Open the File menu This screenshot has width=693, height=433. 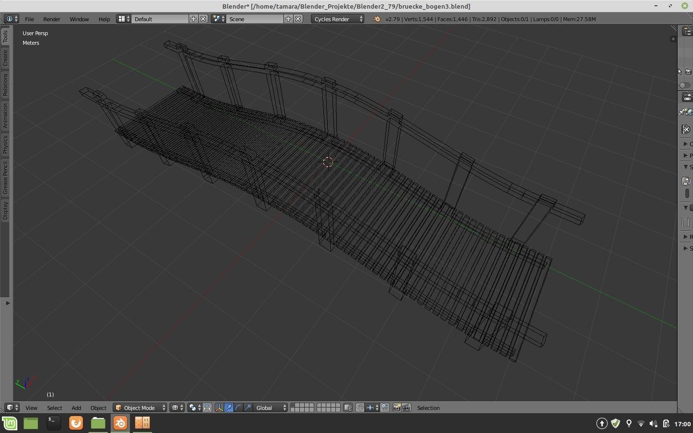point(29,19)
